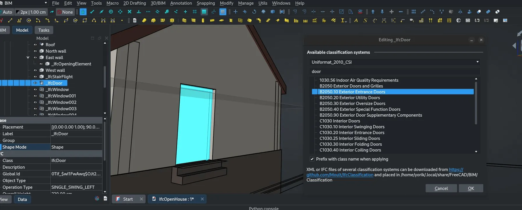Select the Draft Rectangle tool
The image size is (522, 210).
(85, 21)
